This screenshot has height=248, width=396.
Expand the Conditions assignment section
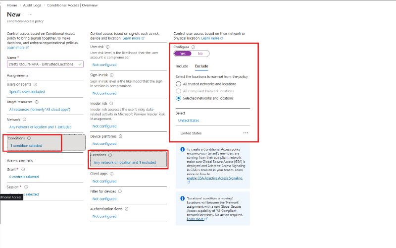46,142
